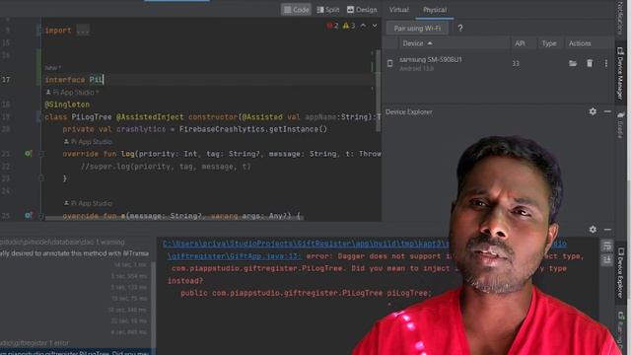Select the dao 1 warning build node
This screenshot has height=355, width=631.
point(62,242)
